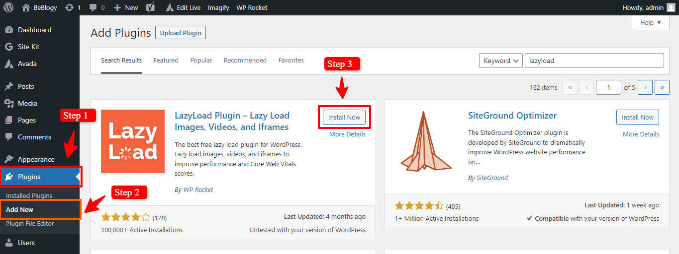Open the Recommended tab
Image resolution: width=679 pixels, height=254 pixels.
[x=245, y=61]
